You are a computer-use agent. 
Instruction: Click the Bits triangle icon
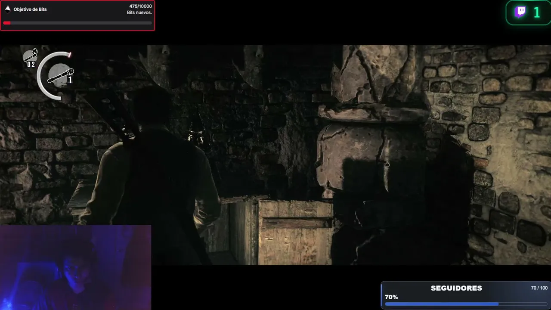[7, 9]
